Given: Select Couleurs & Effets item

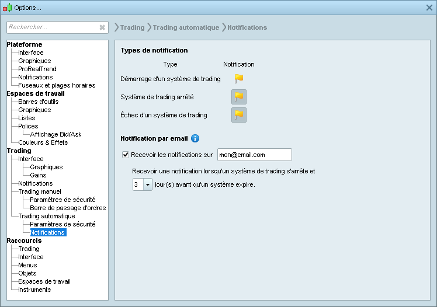Looking at the screenshot, I should coord(43,142).
